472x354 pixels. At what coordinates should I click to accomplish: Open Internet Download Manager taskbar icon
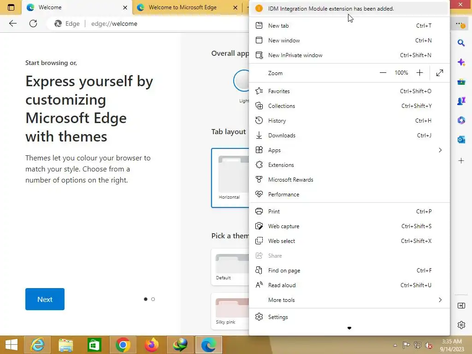coord(180,345)
